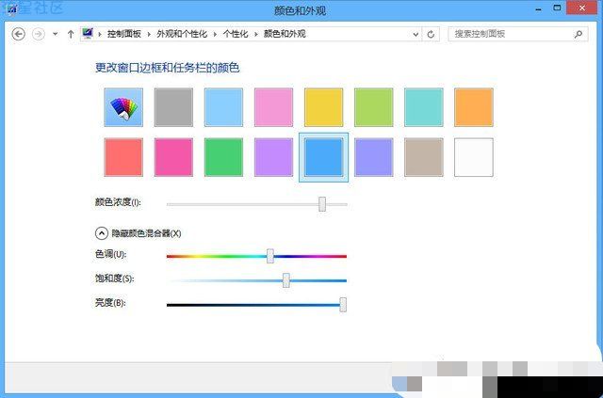Click the 颜色浓度(I): label
This screenshot has height=398, width=603.
point(118,202)
